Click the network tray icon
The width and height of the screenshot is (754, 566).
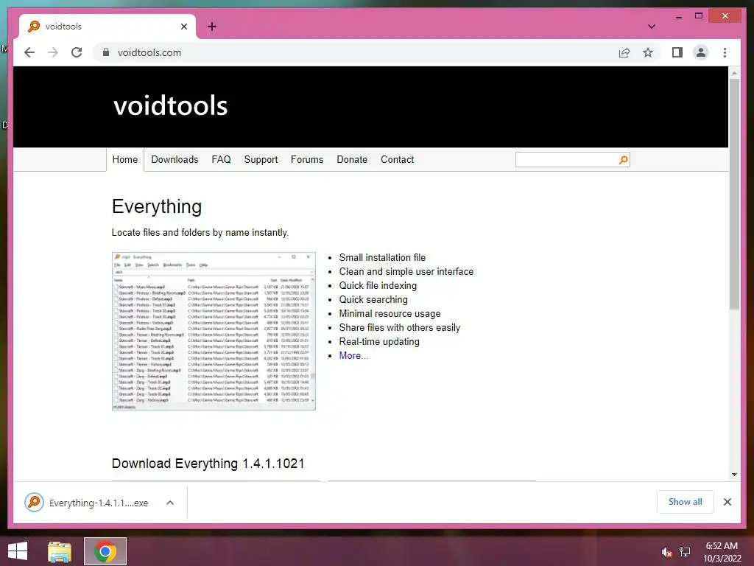pos(685,551)
